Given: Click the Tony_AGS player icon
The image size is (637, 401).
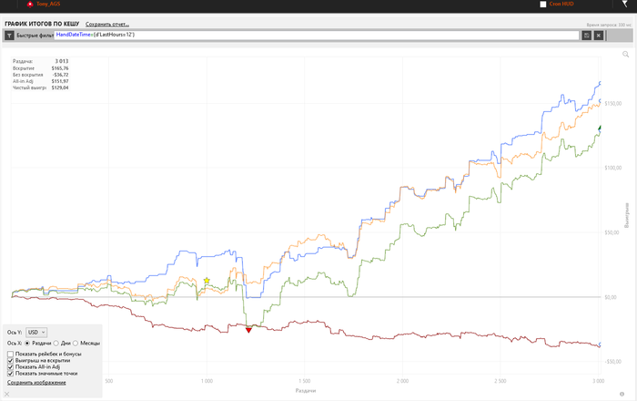Looking at the screenshot, I should pos(30,4).
